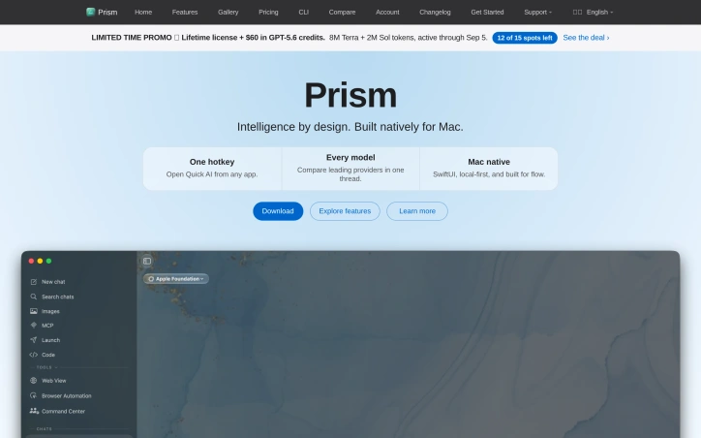
Task: Go to the Home nav item
Action: [x=143, y=12]
